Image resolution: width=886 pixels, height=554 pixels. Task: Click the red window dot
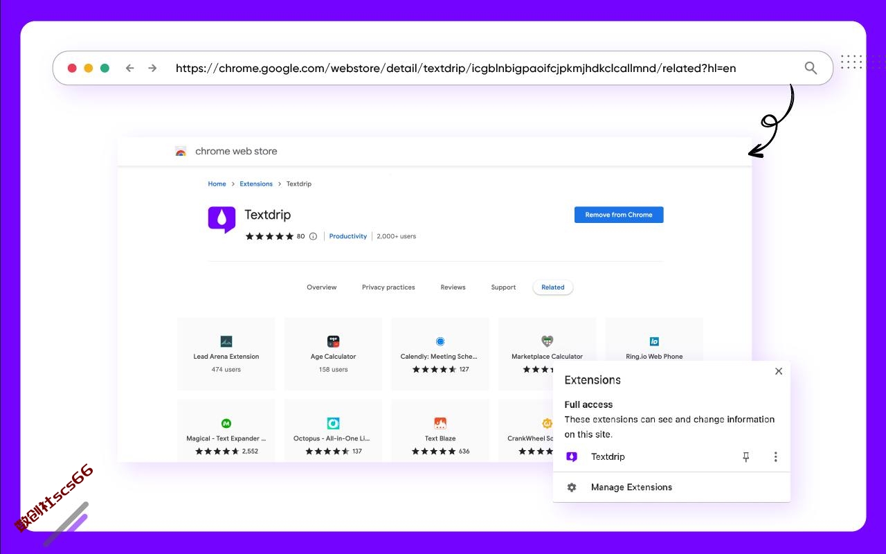click(x=72, y=68)
